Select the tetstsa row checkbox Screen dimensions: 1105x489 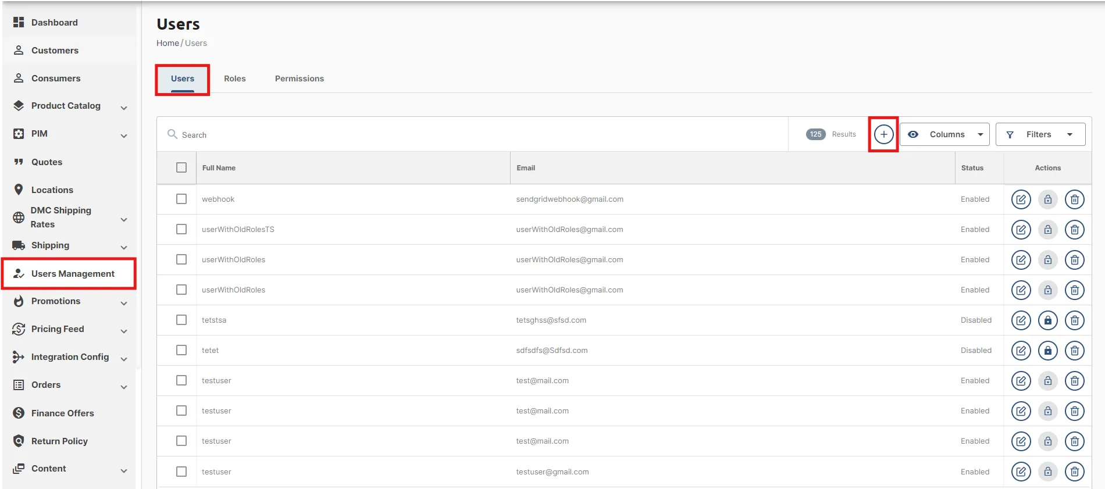click(181, 320)
